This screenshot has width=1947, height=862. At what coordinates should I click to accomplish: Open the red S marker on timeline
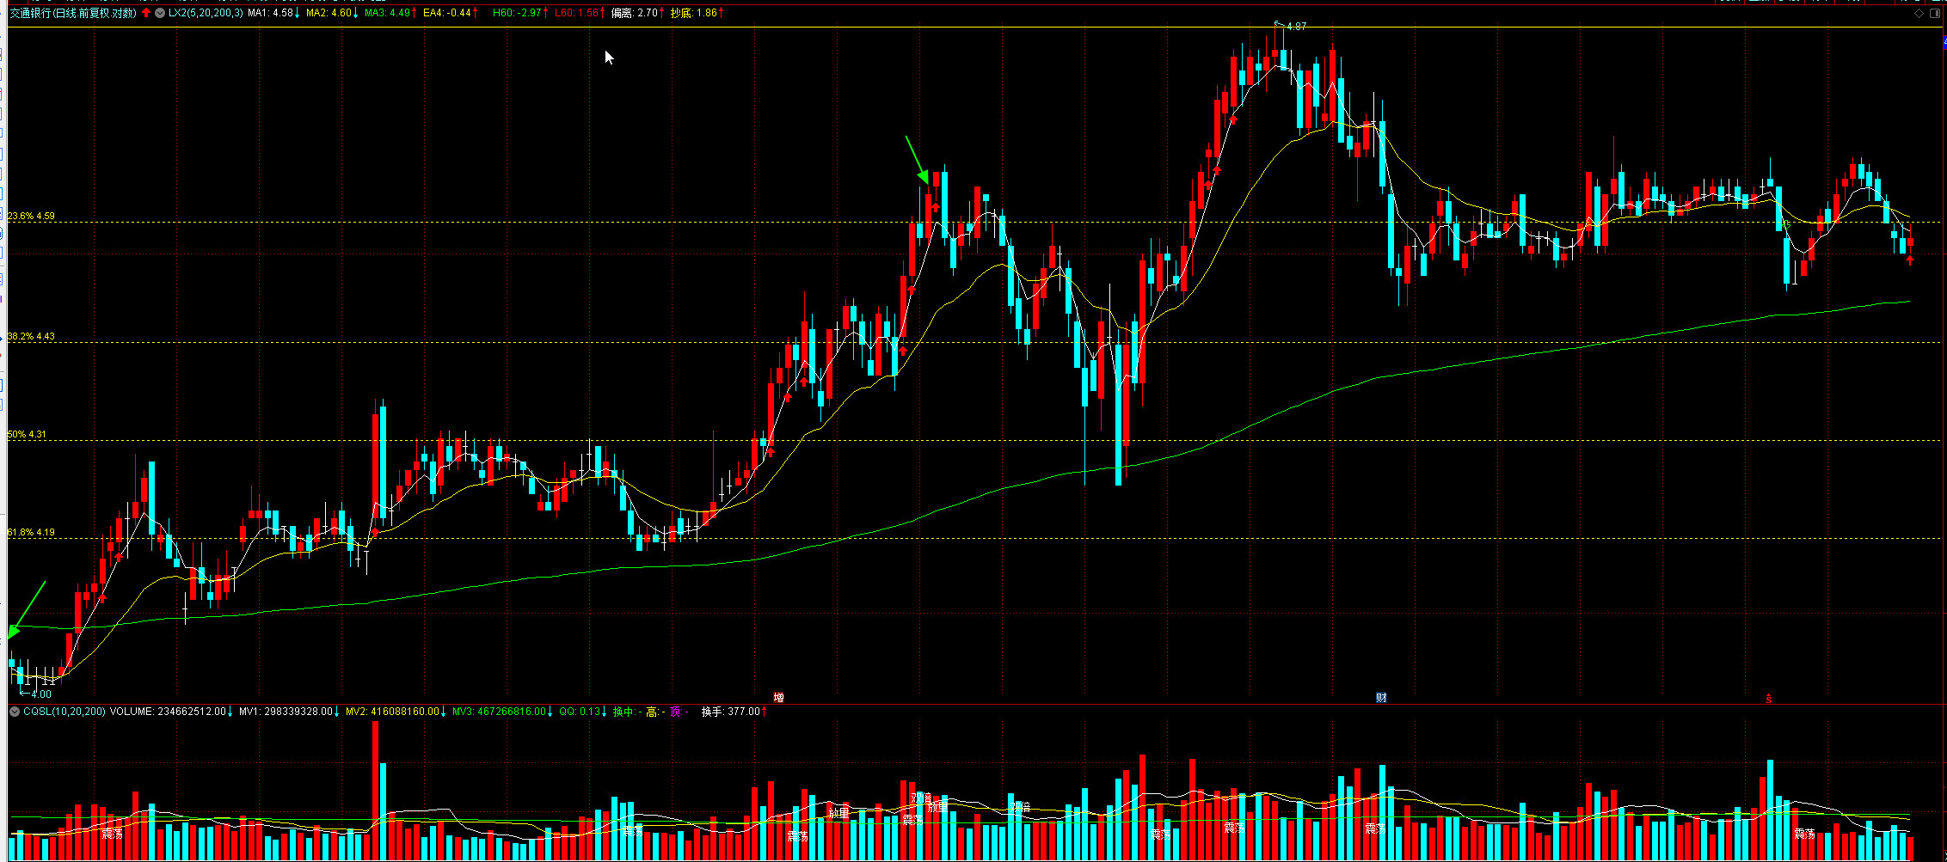pyautogui.click(x=1768, y=699)
